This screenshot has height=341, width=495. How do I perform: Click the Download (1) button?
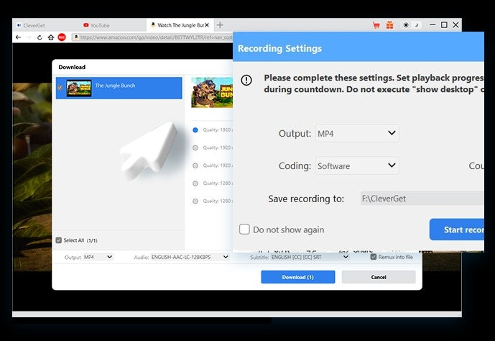(298, 277)
